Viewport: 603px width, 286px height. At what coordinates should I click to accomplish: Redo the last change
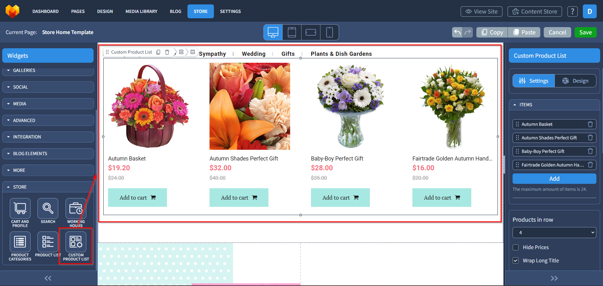point(468,32)
